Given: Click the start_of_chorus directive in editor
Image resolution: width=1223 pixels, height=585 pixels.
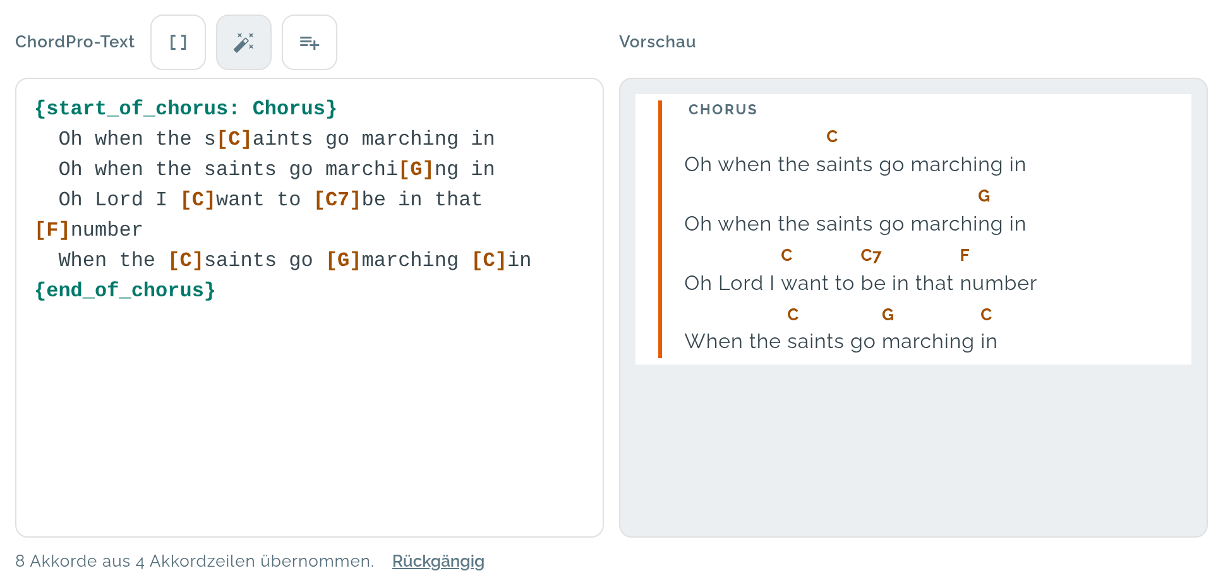Looking at the screenshot, I should [x=186, y=108].
